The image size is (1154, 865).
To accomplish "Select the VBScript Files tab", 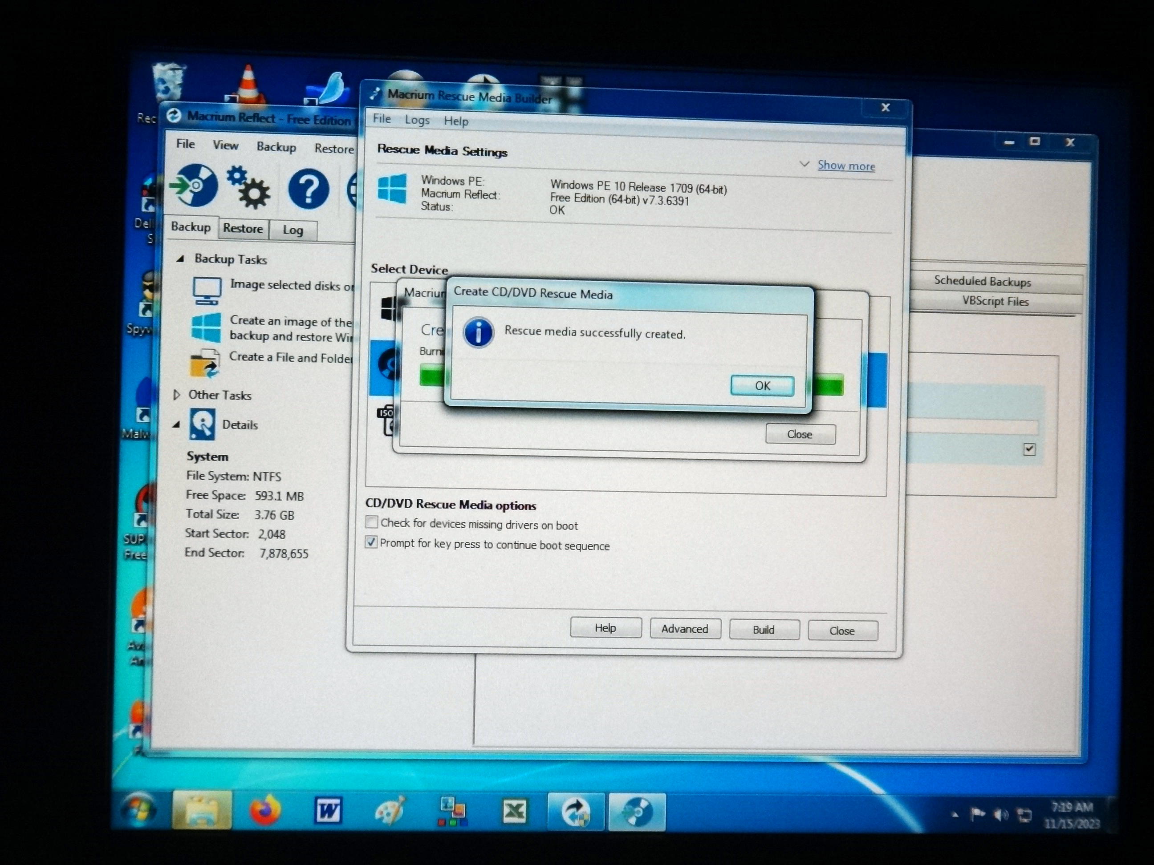I will point(996,301).
